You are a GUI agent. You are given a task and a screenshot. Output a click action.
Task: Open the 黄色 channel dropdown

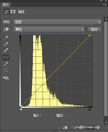click(x=49, y=30)
